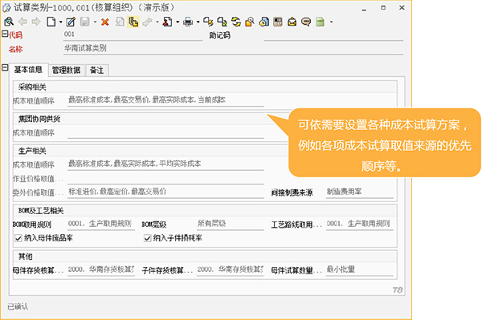This screenshot has width=482, height=320.
Task: Toggle the 纳入母件成品率 checkbox
Action: pyautogui.click(x=18, y=237)
